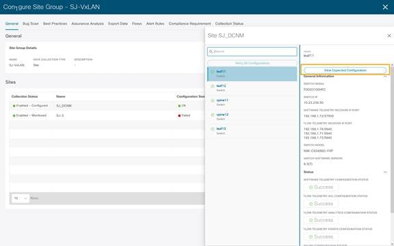The width and height of the screenshot is (394, 246).
Task: Close the Site SJ_DCNM panel
Action: tap(389, 36)
